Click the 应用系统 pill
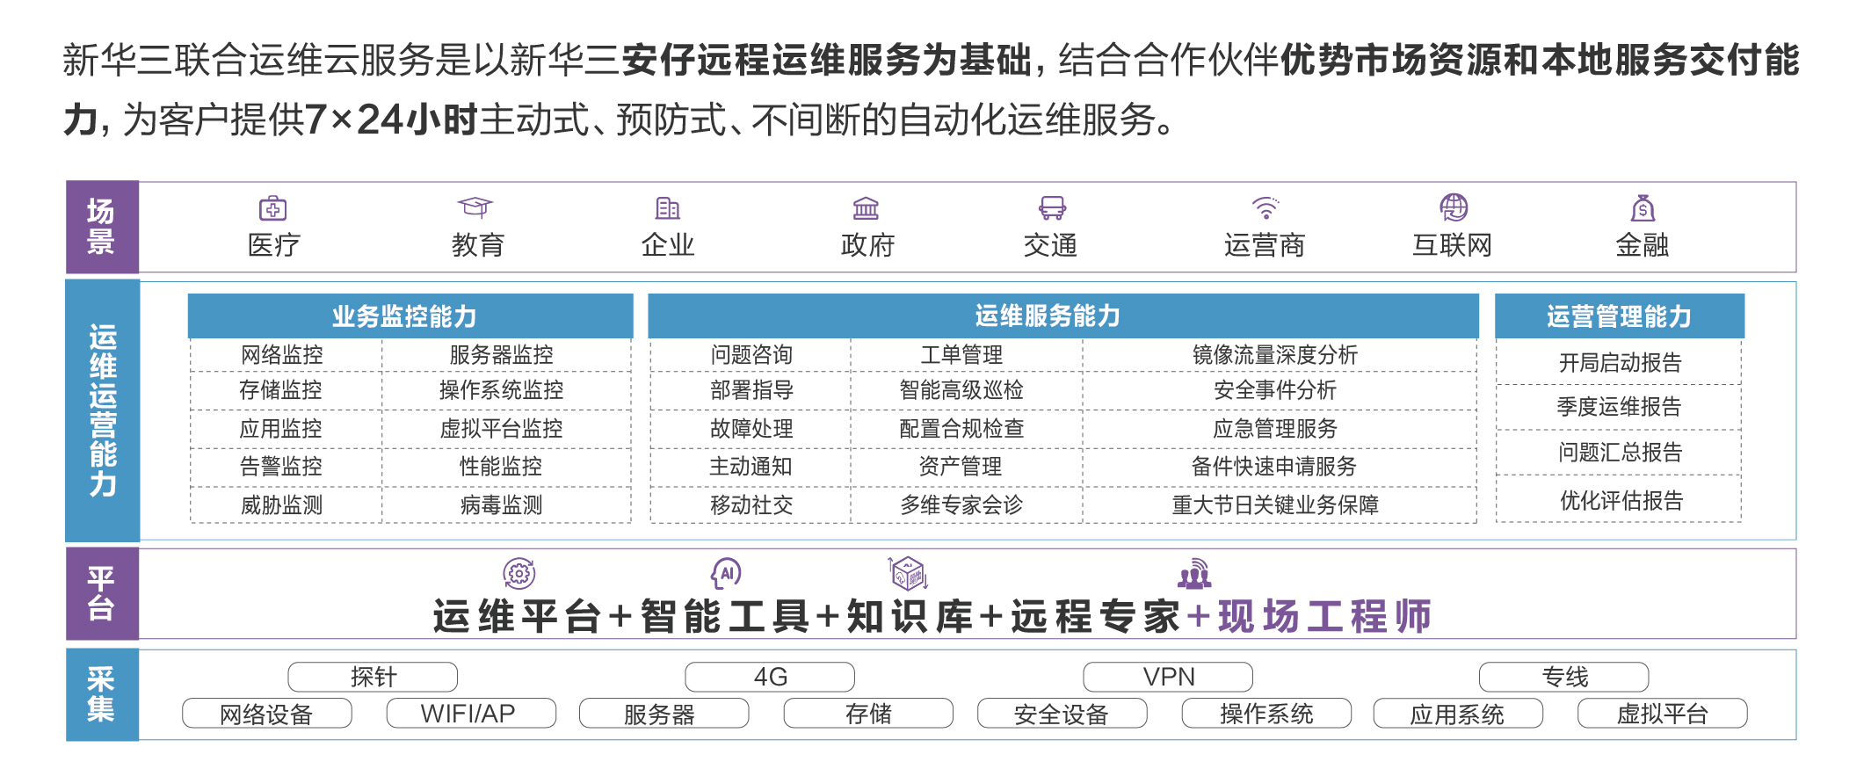 click(1458, 714)
